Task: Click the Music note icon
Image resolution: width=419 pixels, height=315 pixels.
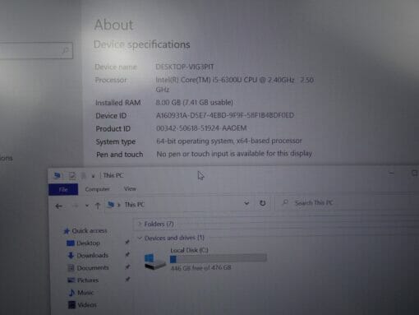Action: (x=71, y=293)
